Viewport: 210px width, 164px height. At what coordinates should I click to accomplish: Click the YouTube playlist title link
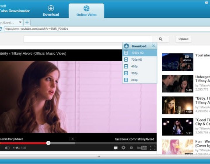[x=203, y=55]
